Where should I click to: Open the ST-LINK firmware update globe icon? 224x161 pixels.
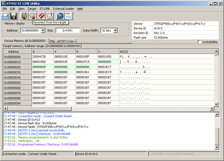[x=60, y=16]
